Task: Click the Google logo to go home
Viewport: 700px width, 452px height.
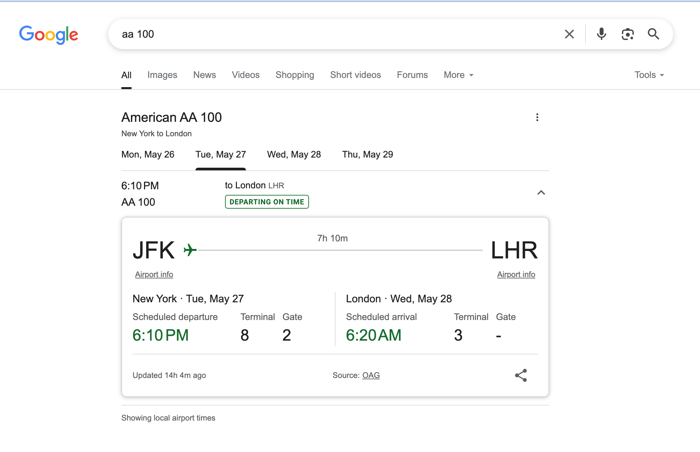Action: click(x=49, y=34)
